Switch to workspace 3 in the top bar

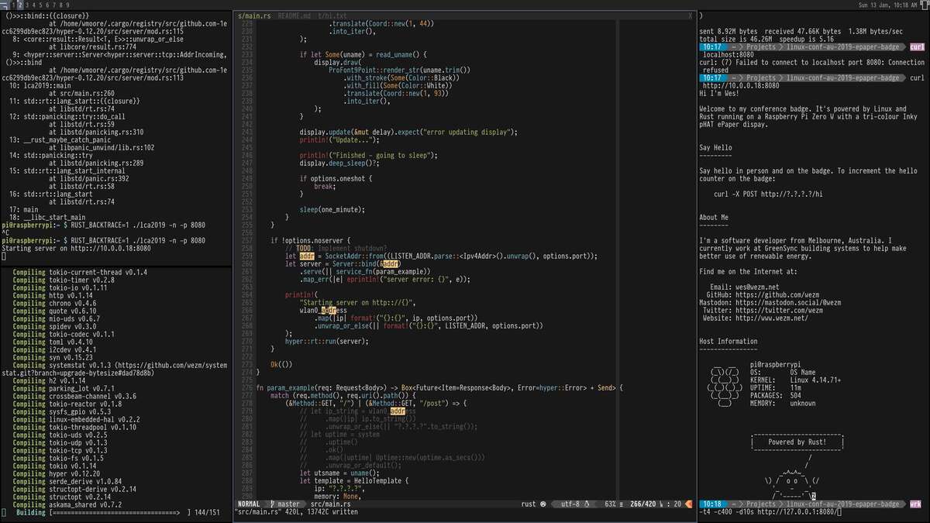pyautogui.click(x=28, y=5)
